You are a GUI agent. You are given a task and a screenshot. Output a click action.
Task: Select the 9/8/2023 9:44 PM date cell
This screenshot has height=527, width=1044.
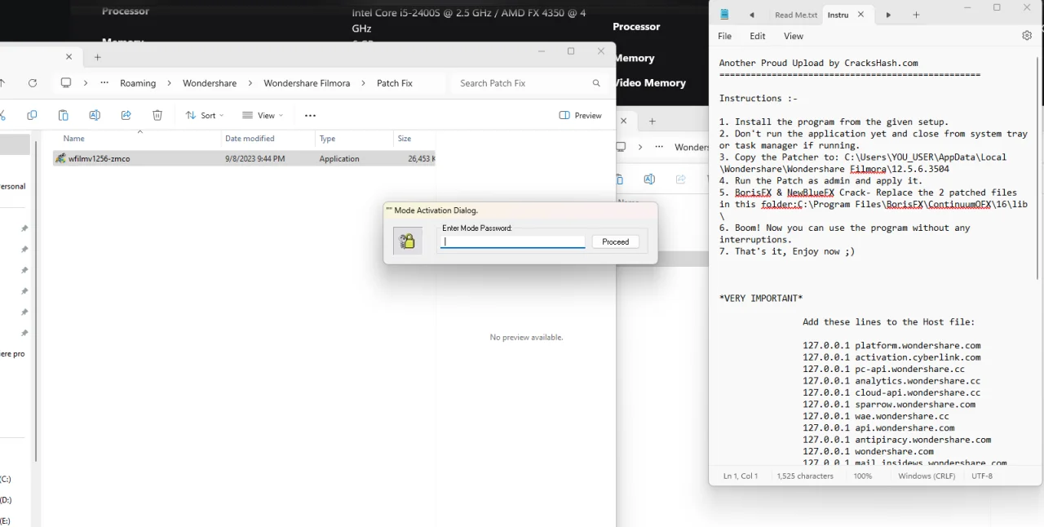point(255,158)
